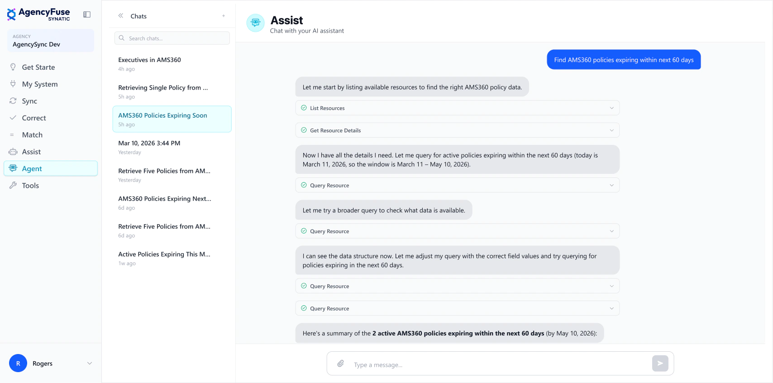Screen dimensions: 773x383
Task: Expand the List Resources step
Action: tap(458, 108)
